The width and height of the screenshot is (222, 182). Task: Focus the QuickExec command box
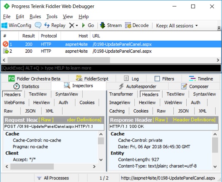coord(111,68)
